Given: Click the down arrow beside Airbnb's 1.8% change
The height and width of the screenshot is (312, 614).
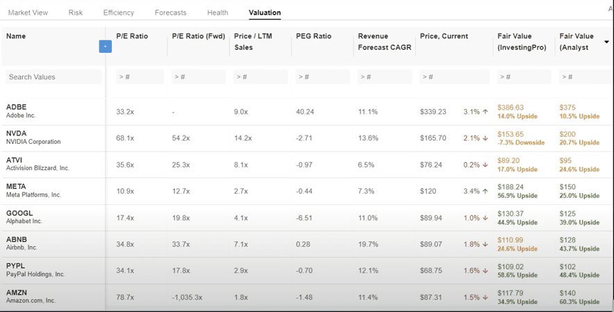Looking at the screenshot, I should [x=485, y=244].
